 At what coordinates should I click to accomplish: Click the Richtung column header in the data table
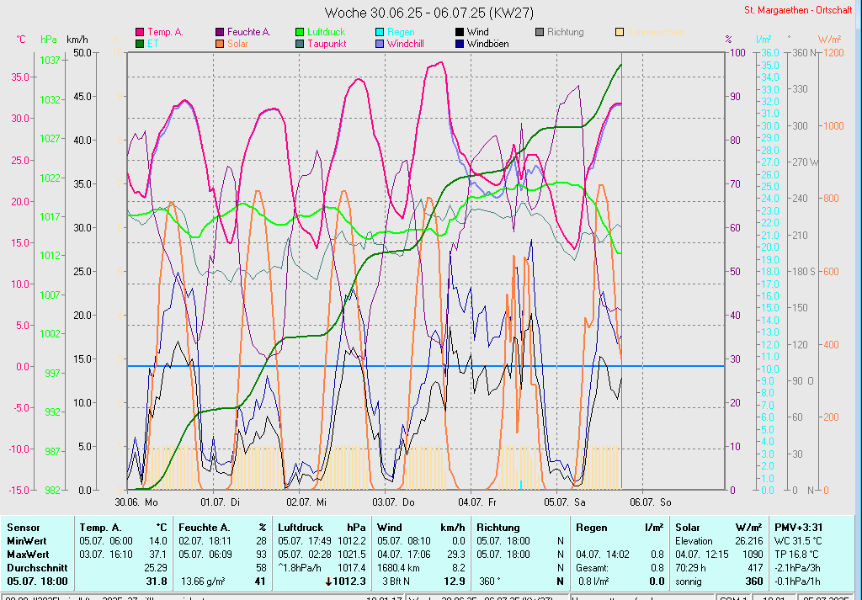point(498,528)
